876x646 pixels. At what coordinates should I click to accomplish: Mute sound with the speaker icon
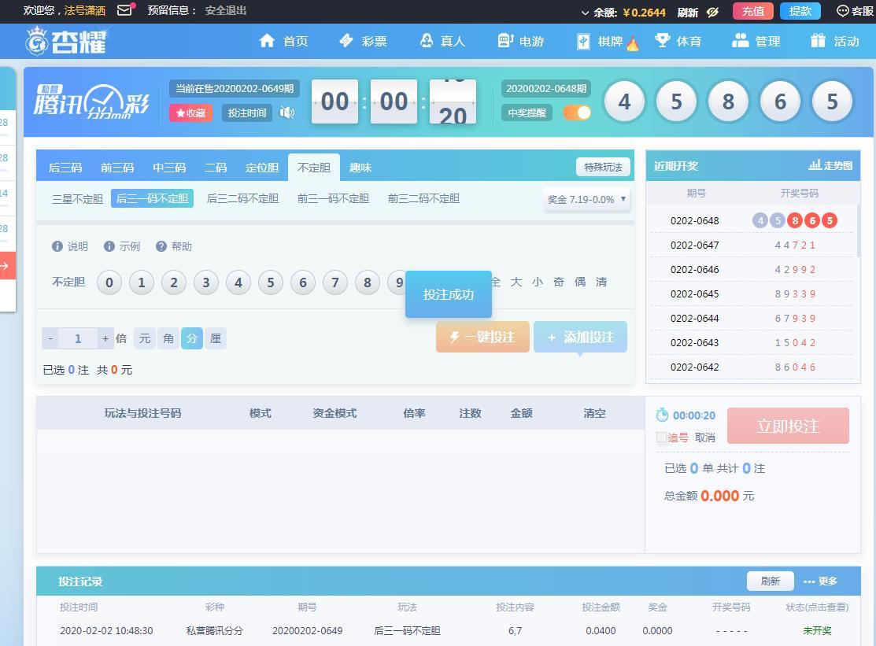coord(287,113)
